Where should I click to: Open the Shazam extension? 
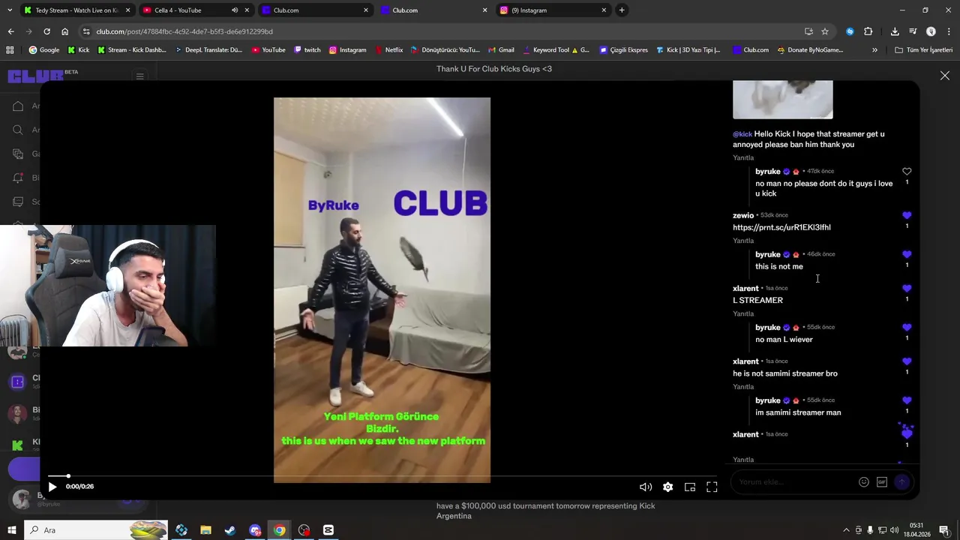850,31
